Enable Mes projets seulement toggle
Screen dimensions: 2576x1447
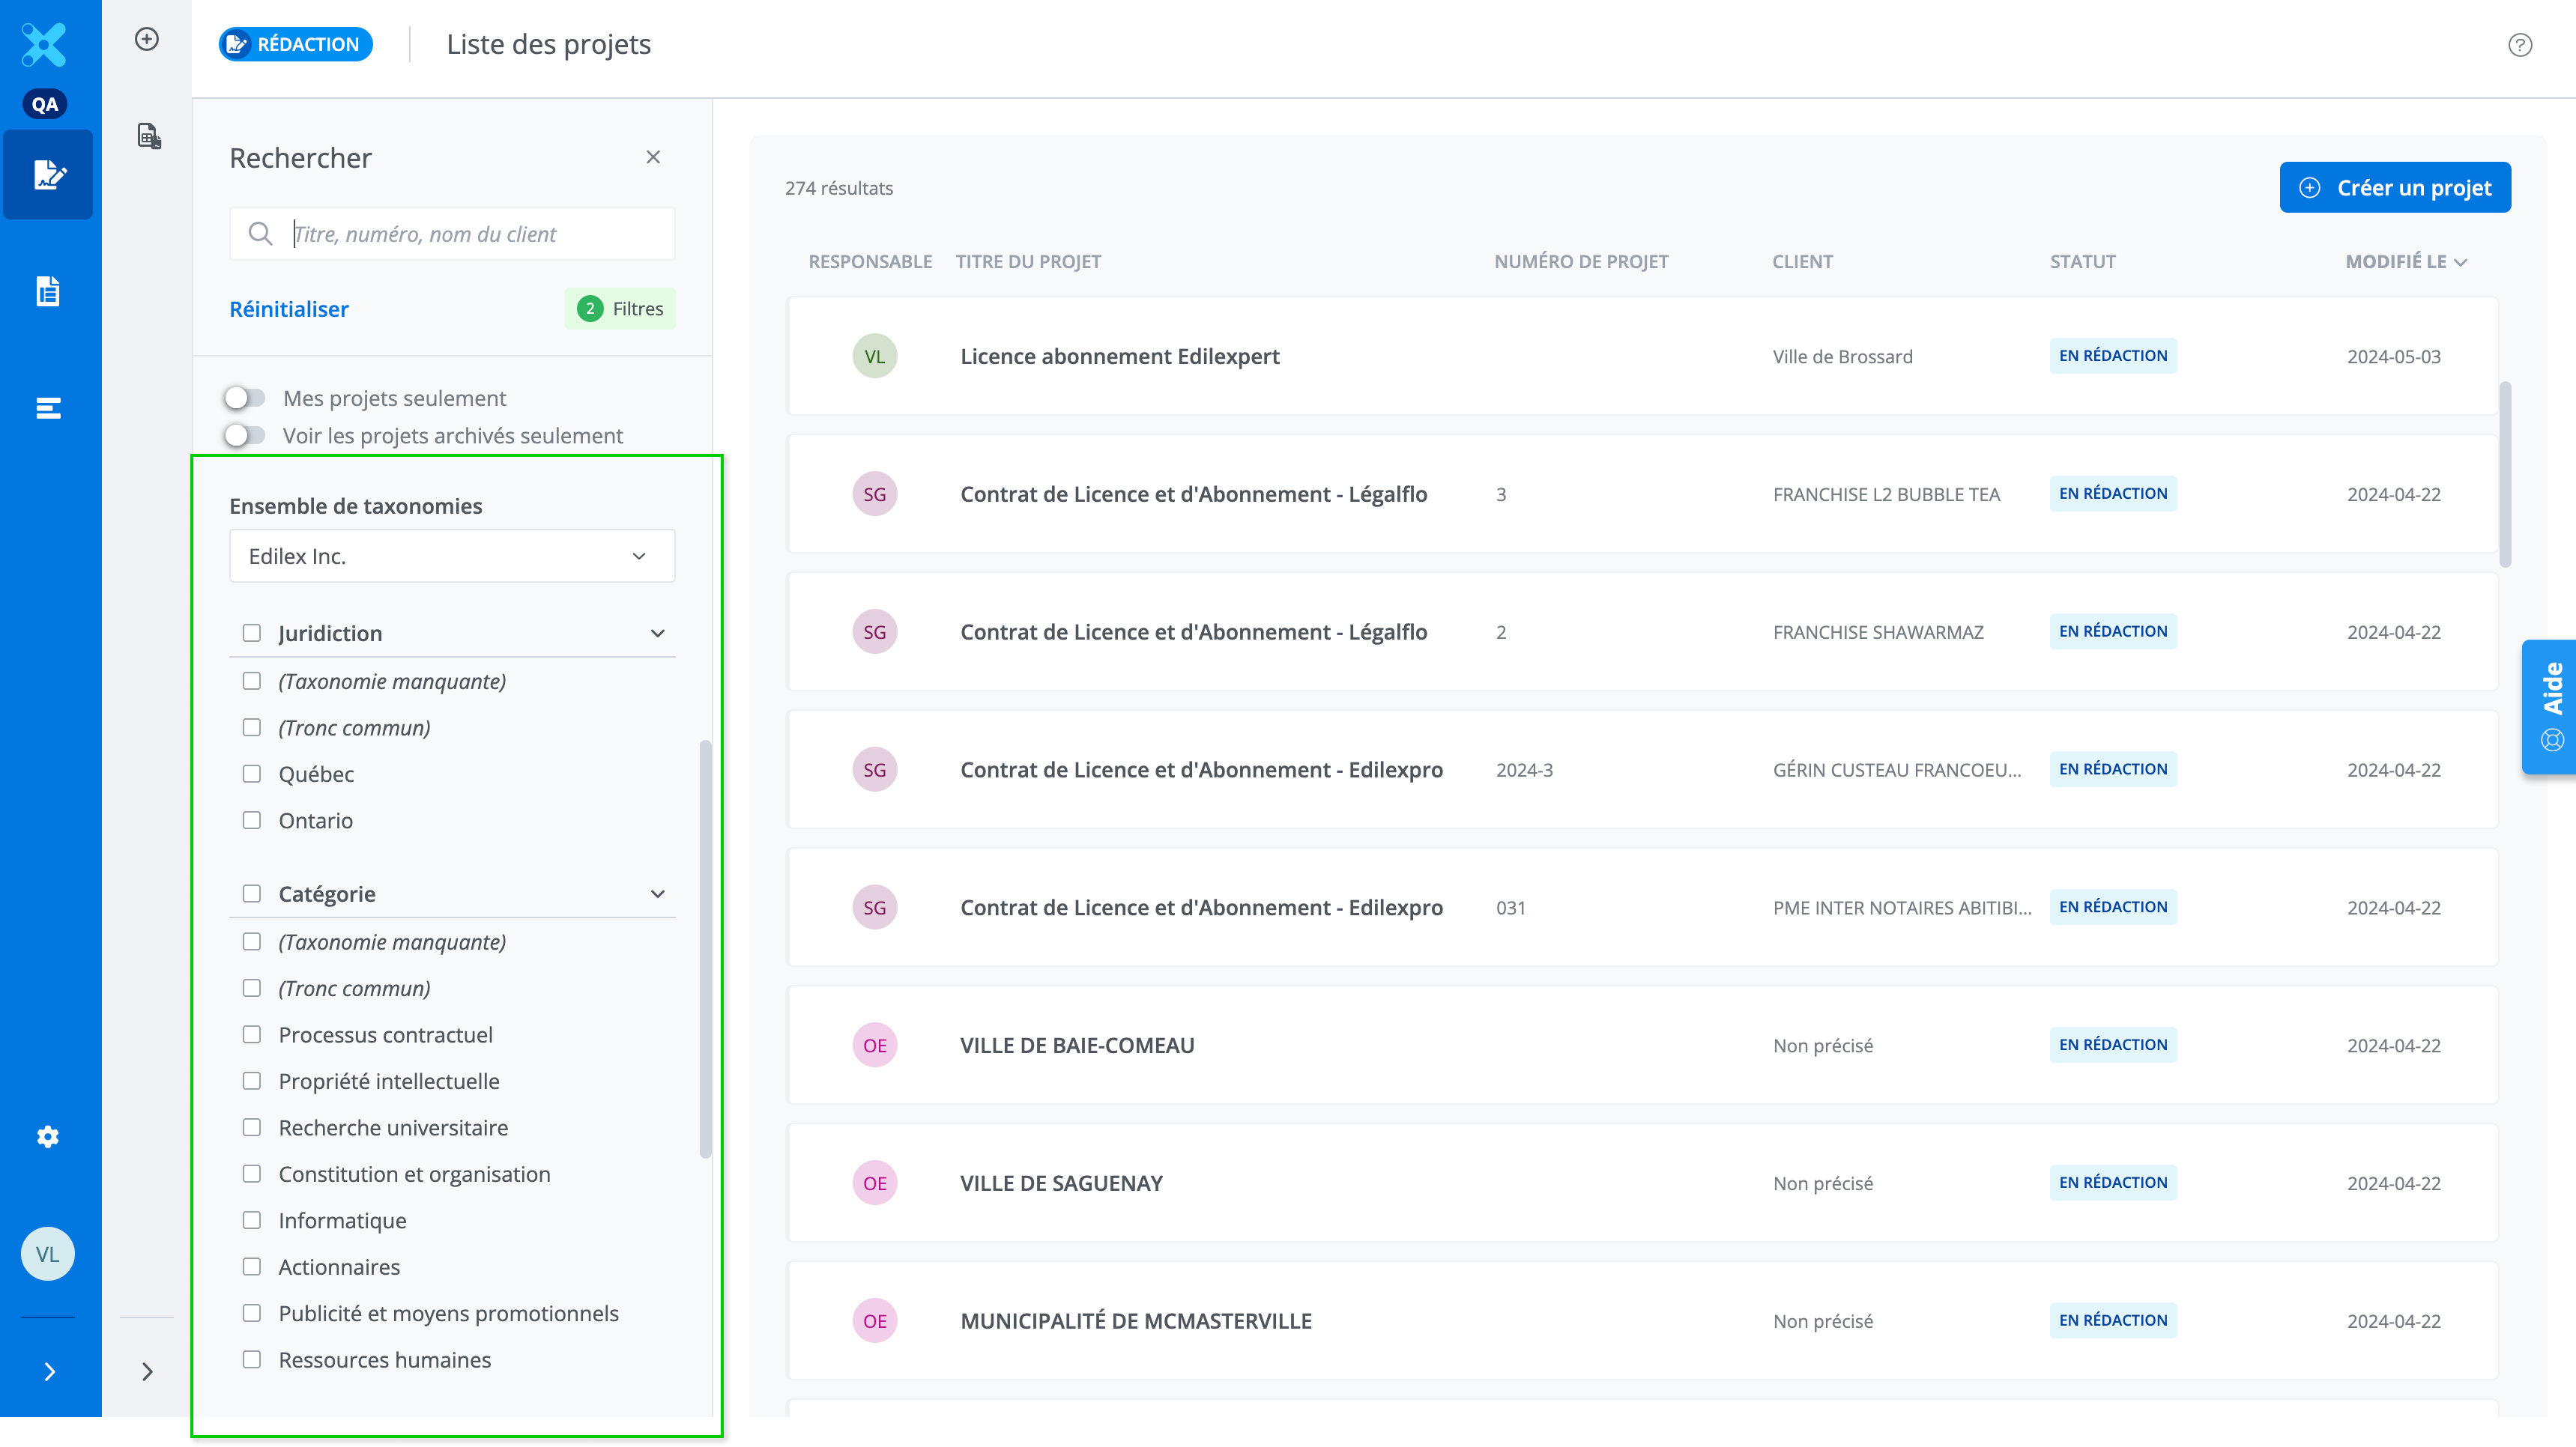(245, 398)
